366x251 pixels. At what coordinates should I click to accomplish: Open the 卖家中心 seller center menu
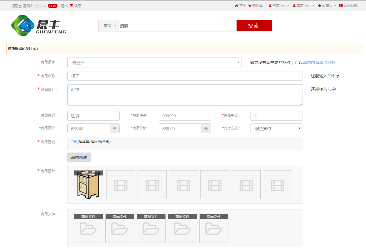point(303,6)
